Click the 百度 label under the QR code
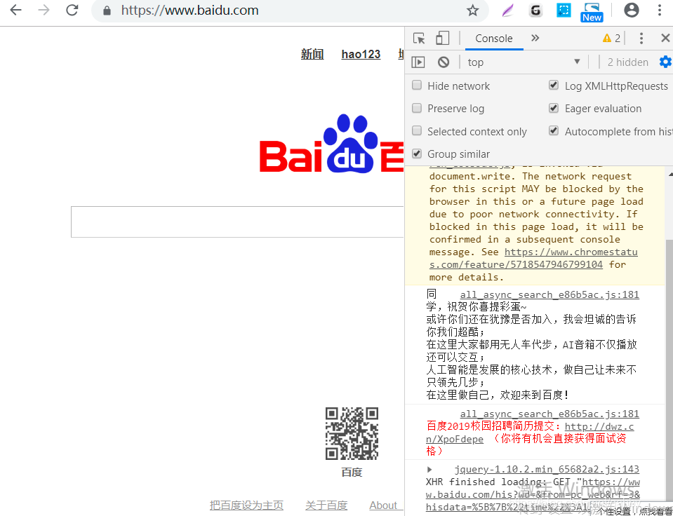The height and width of the screenshot is (516, 673). (352, 473)
